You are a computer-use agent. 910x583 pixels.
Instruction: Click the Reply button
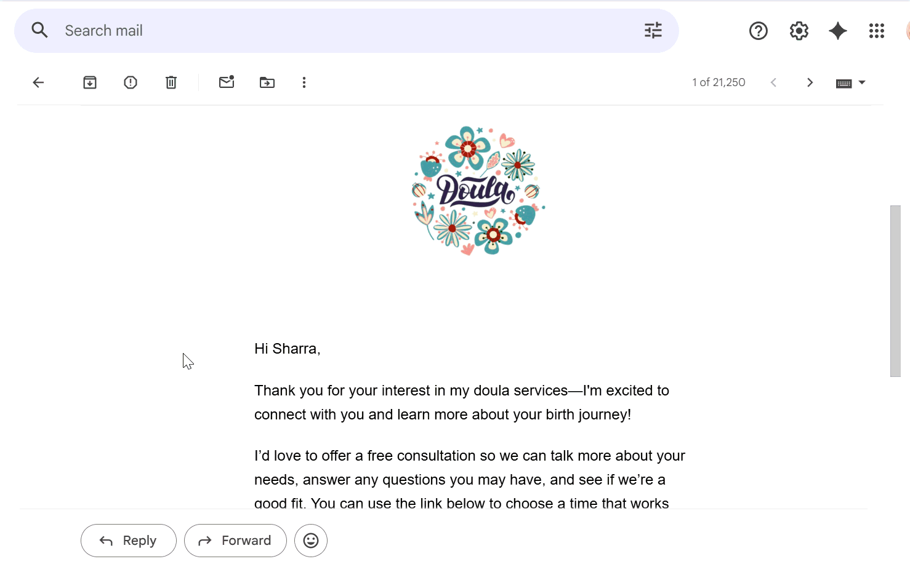129,541
